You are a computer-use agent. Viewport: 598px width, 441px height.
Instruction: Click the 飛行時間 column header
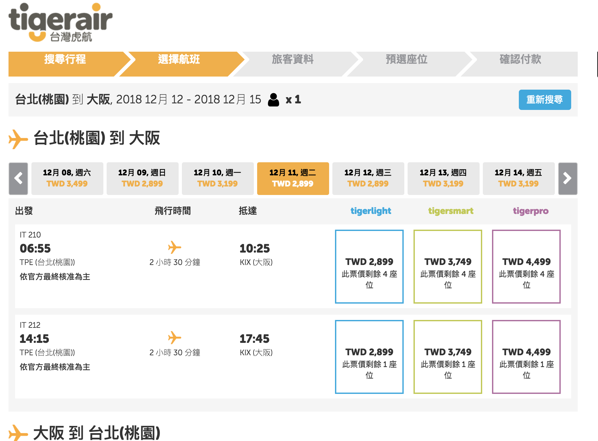[173, 211]
